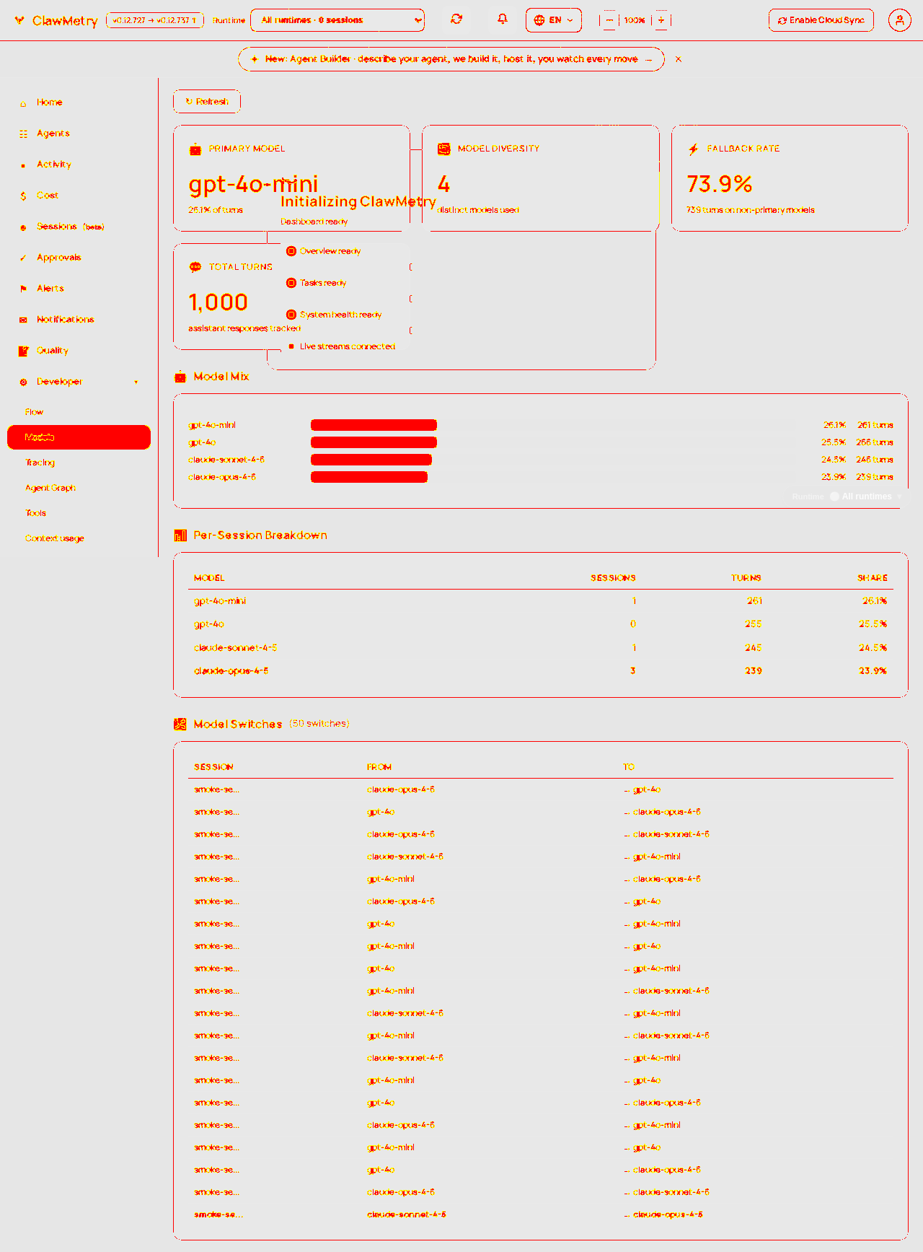
Task: Click the version update badge
Action: (x=155, y=20)
